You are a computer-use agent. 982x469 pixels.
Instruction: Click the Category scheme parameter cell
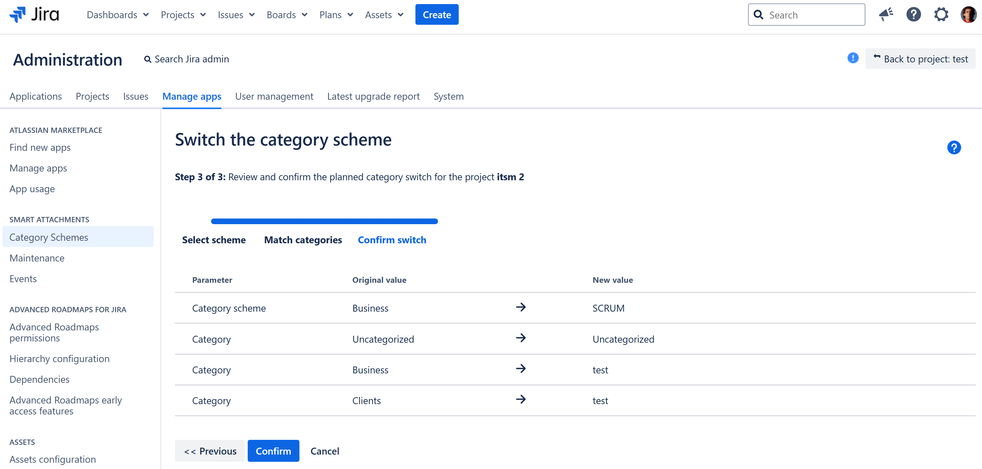click(x=229, y=308)
